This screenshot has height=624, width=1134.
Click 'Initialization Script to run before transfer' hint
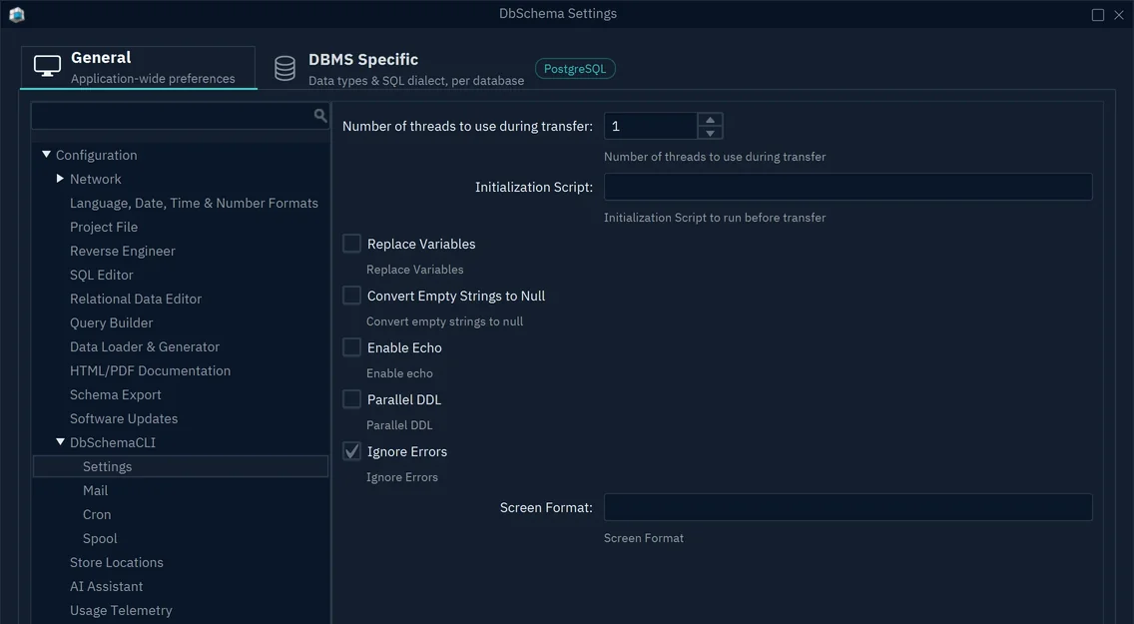tap(715, 218)
